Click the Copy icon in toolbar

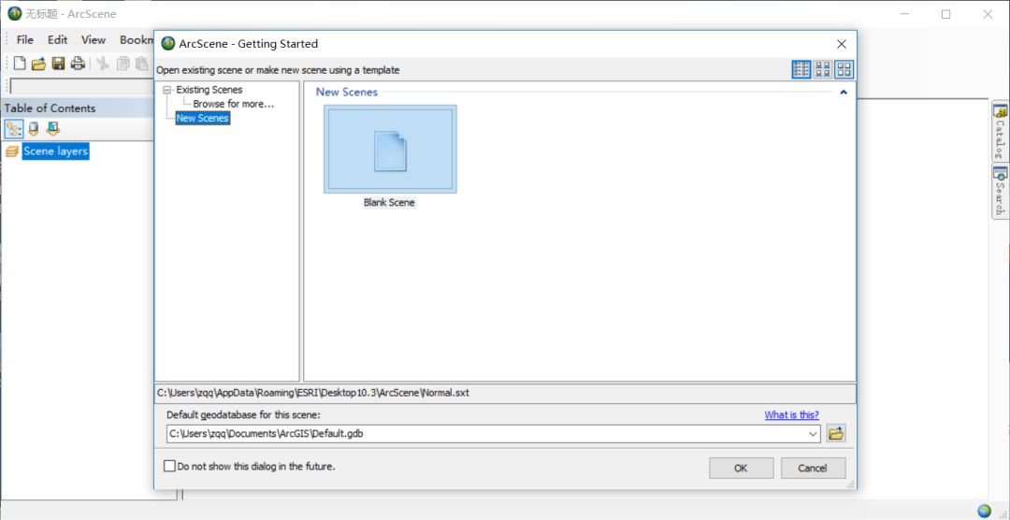[x=123, y=63]
